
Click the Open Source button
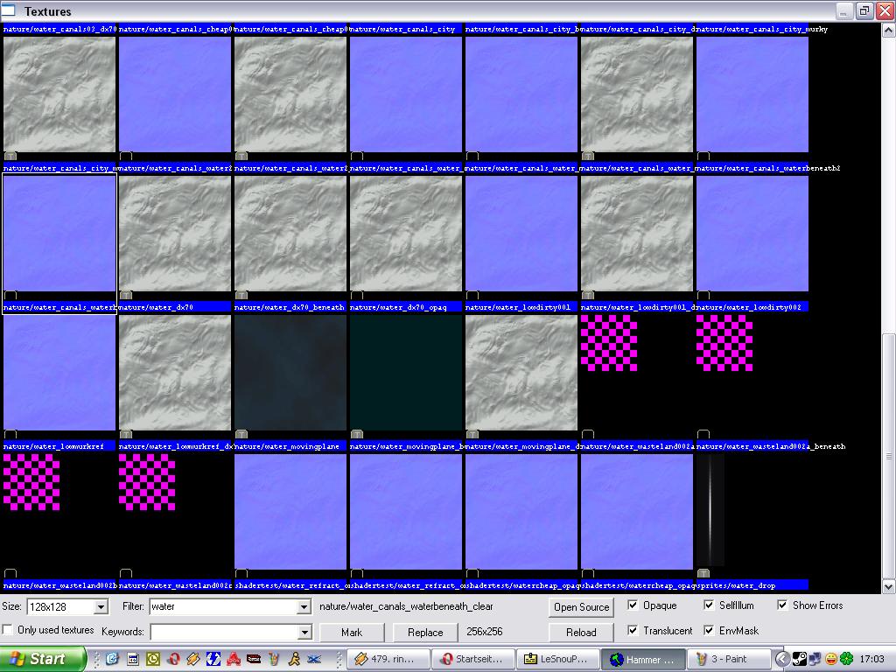(581, 607)
